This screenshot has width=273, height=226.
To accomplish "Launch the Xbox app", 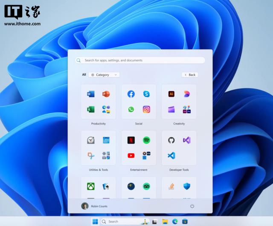I will pyautogui.click(x=91, y=186).
